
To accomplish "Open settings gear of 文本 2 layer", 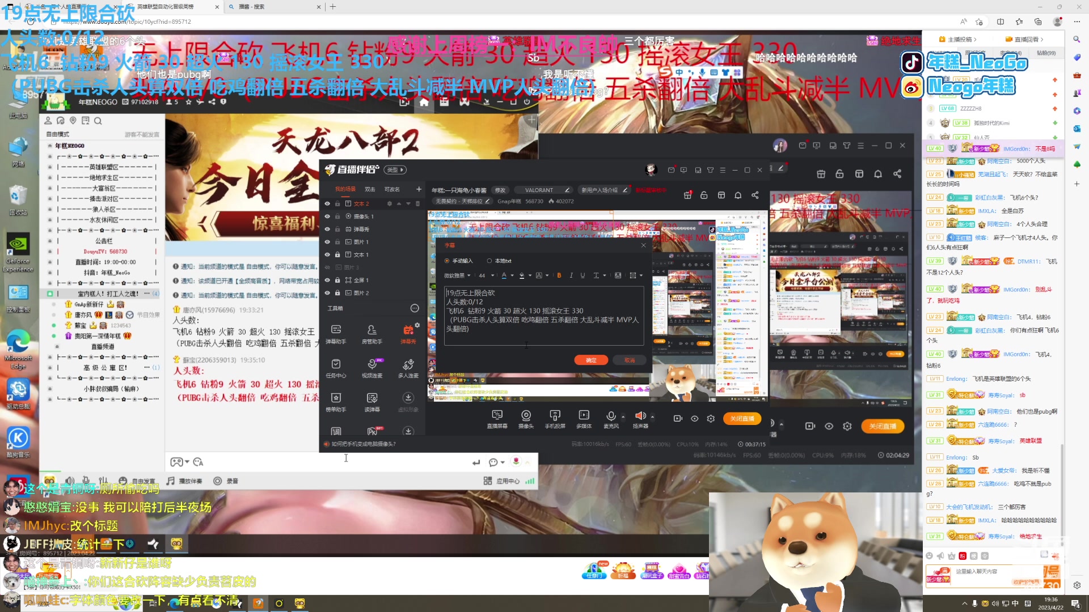I will 389,203.
